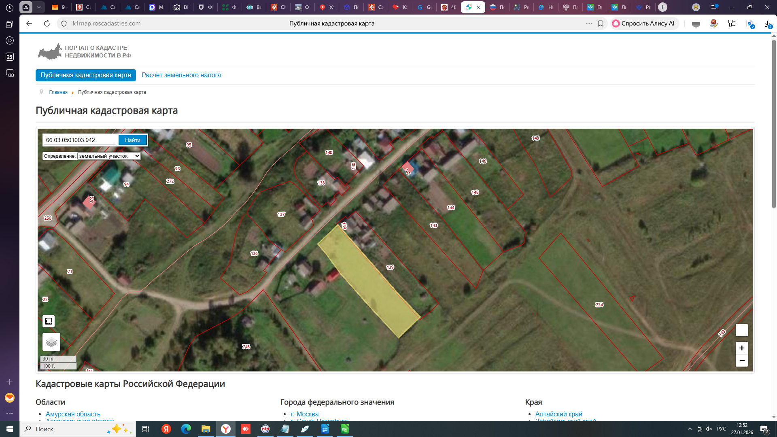Click cadastral number search input field
Screen dimensions: 777x437
[x=80, y=140]
